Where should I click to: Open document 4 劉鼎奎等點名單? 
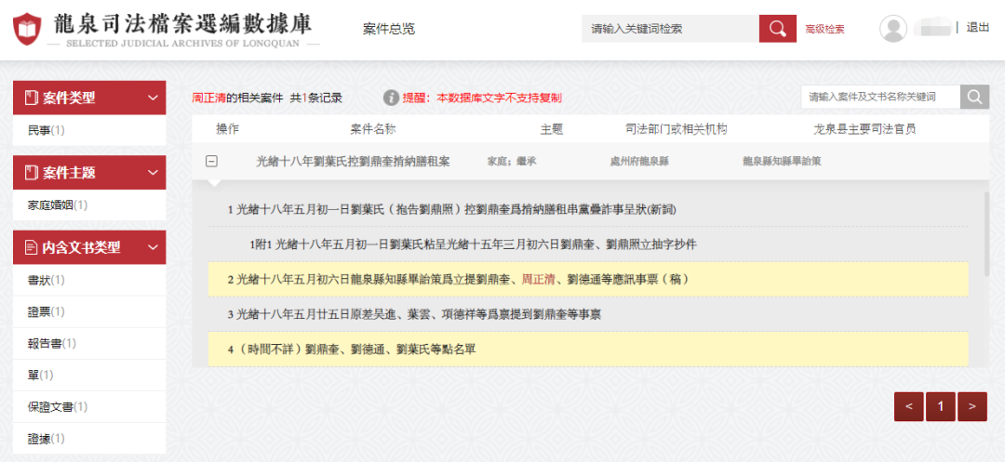tap(352, 350)
